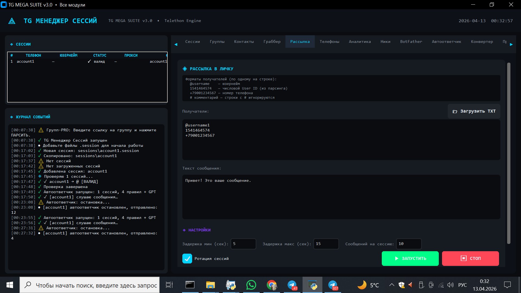Image resolution: width=521 pixels, height=293 pixels.
Task: Open the Telegram taskbar icon with badge 41
Action: click(x=292, y=285)
